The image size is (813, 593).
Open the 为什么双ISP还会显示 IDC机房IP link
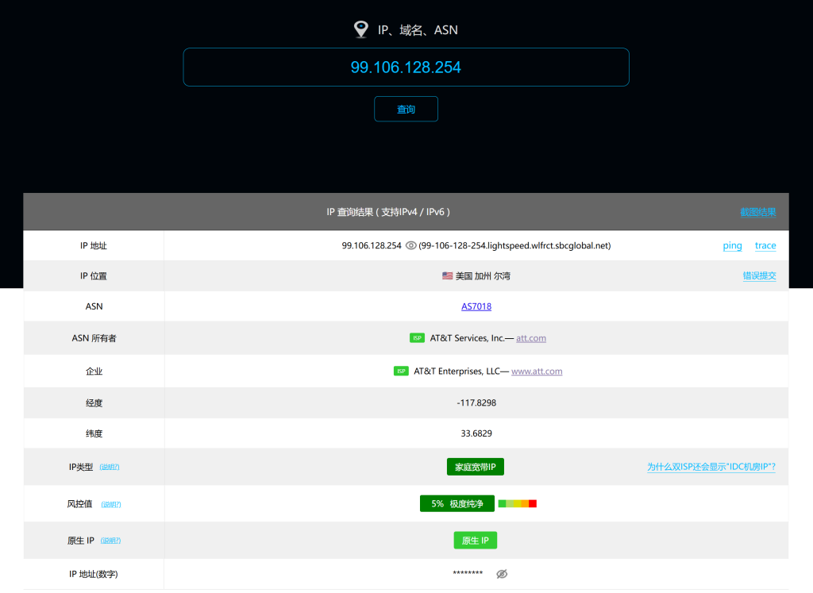pos(711,467)
